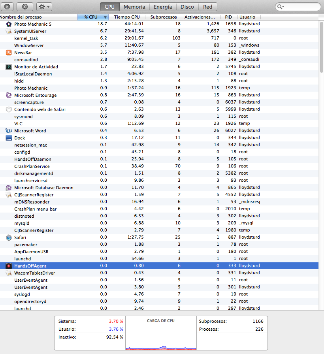Click the search magnifier dropdown
Screen dimensions: 324x354
(x=281, y=7)
